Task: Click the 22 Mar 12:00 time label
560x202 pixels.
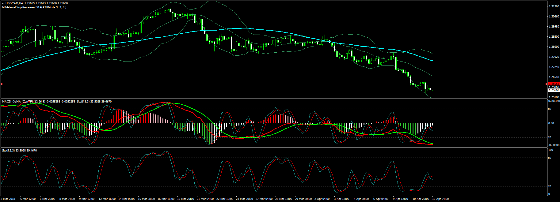Action: point(225,199)
